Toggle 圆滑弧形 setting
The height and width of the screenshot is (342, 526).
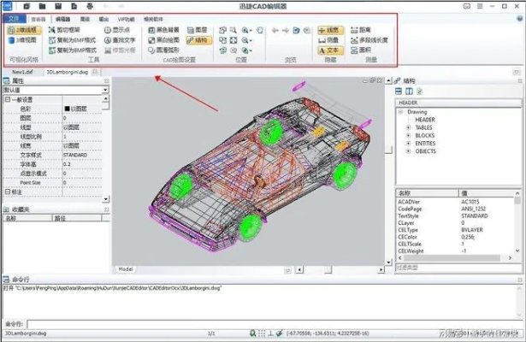pos(163,50)
